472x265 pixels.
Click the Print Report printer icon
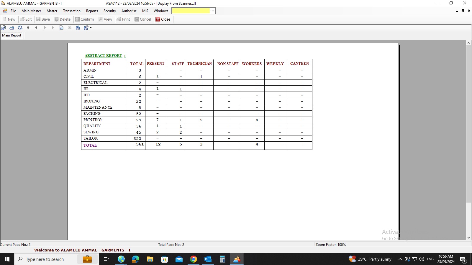click(x=12, y=28)
